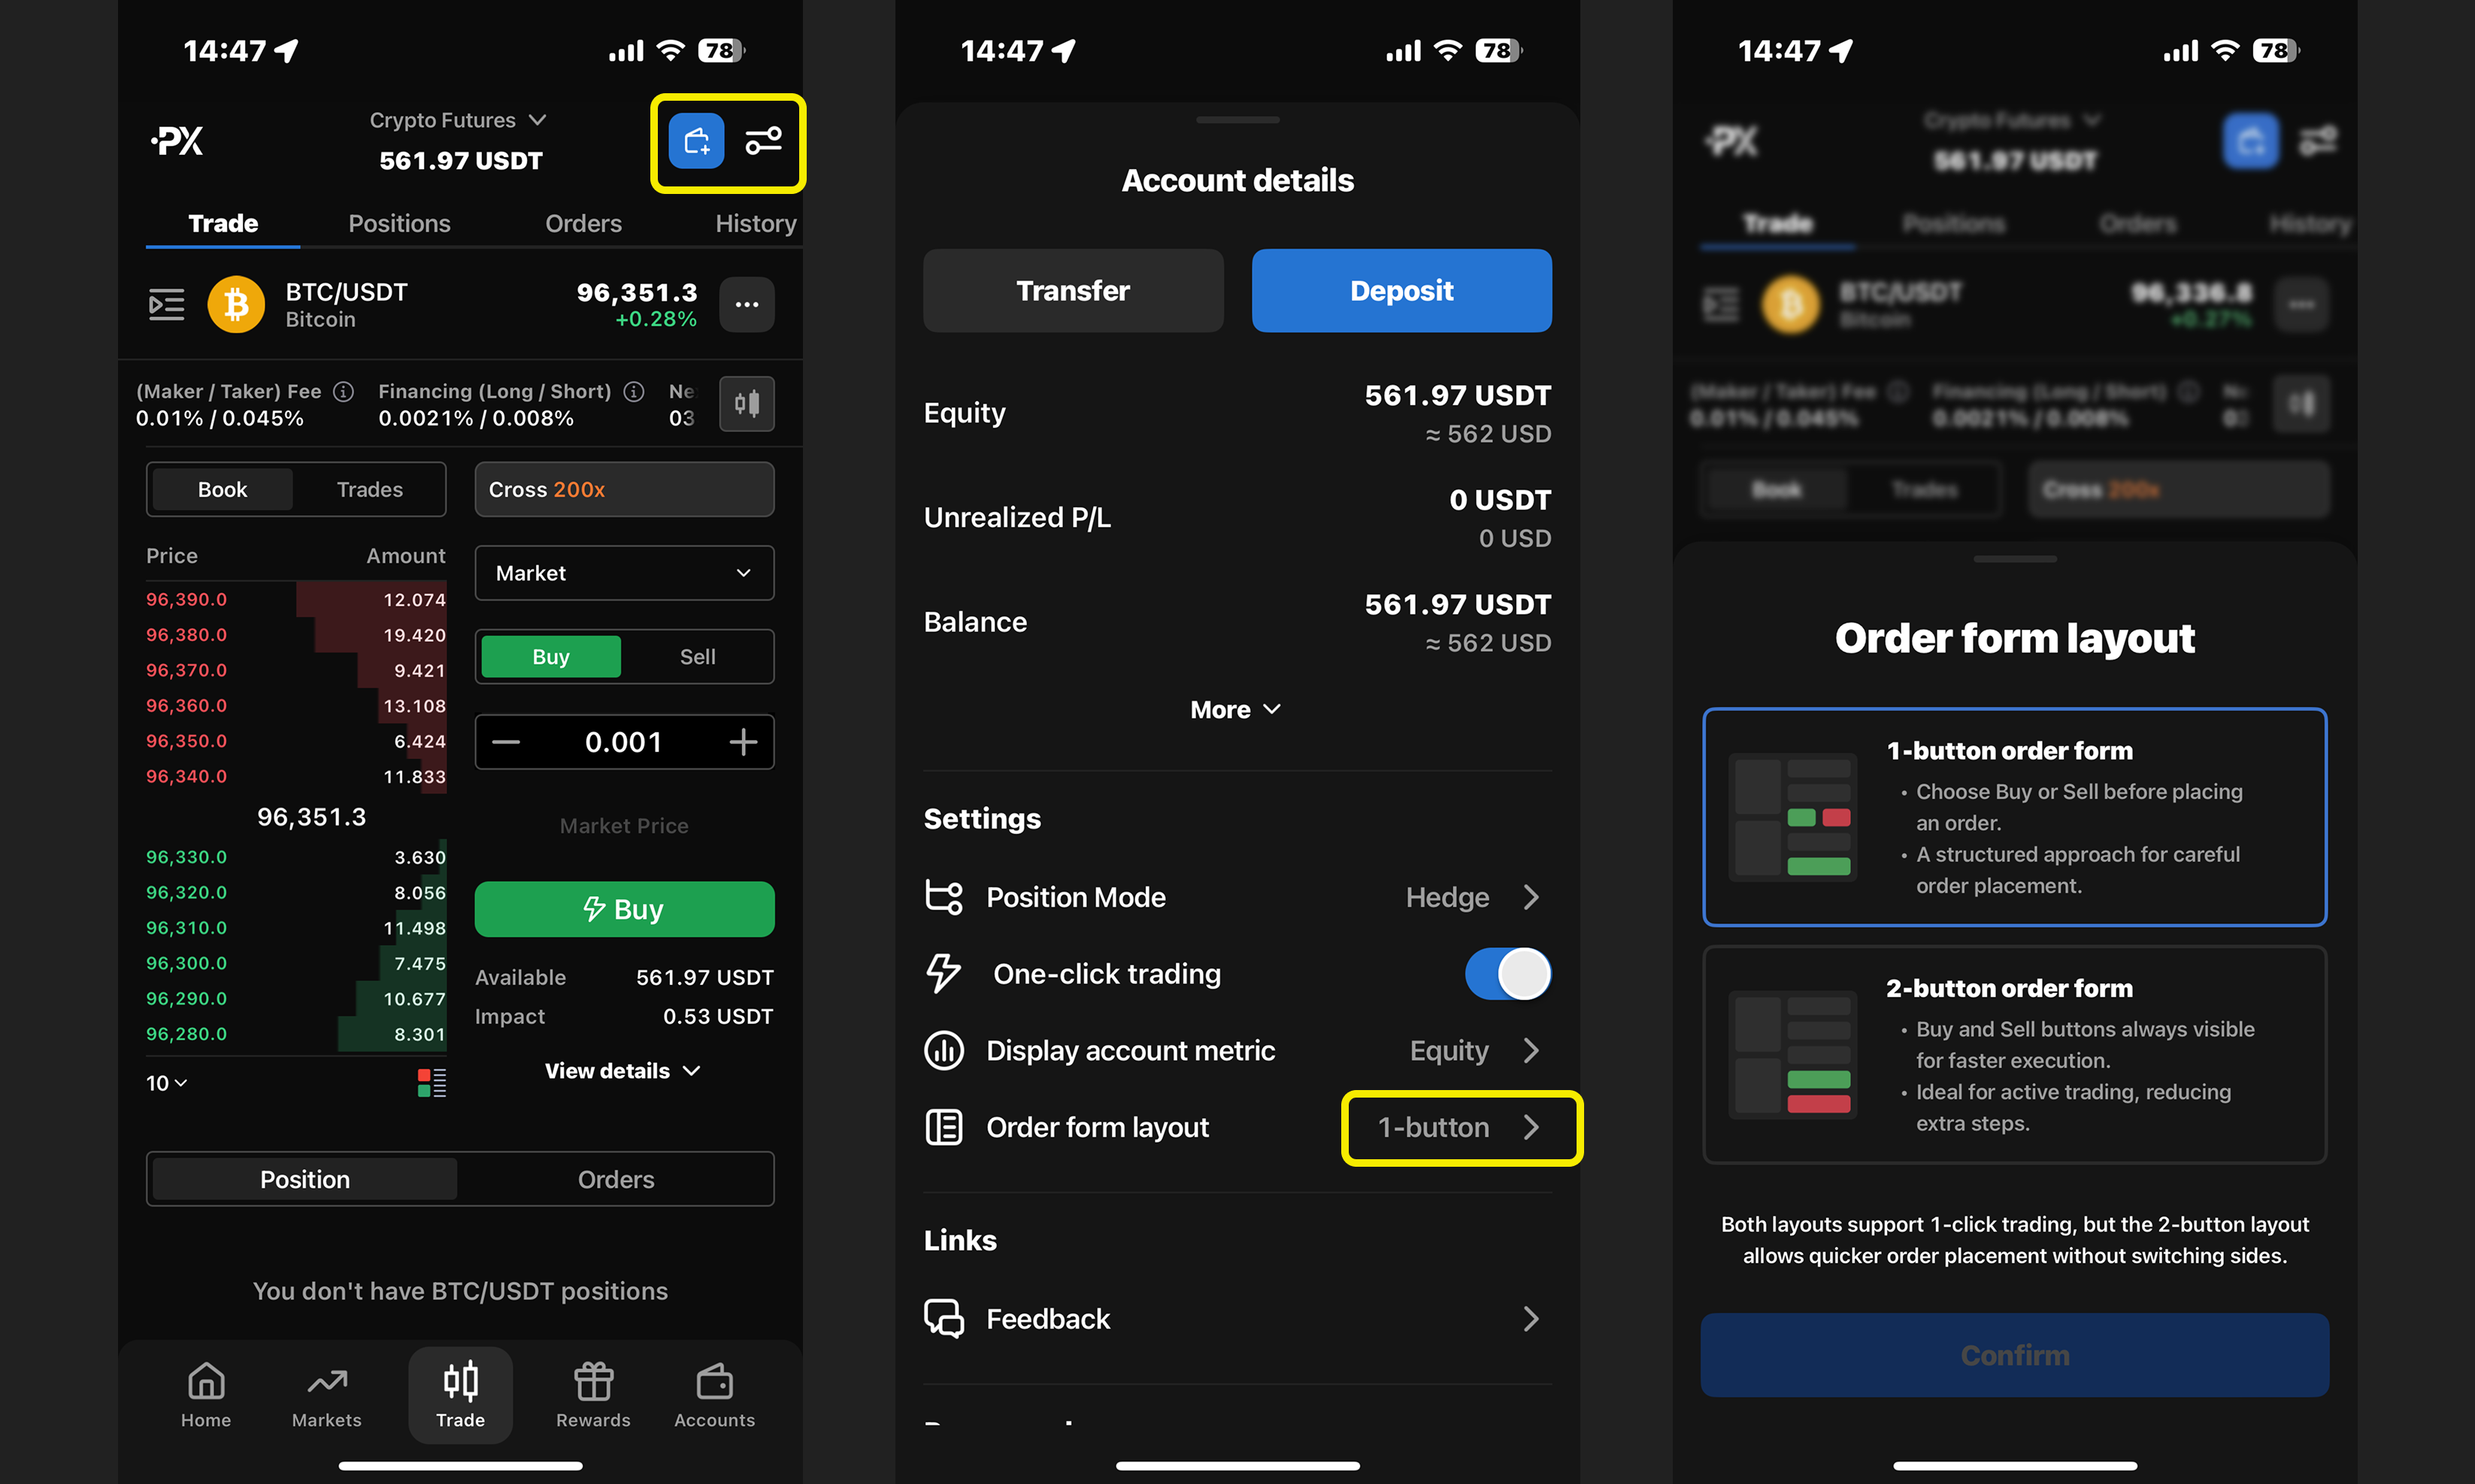Expand the Order form layout setting
This screenshot has height=1484, width=2475.
(x=1458, y=1125)
